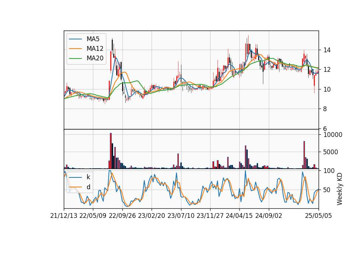Click the 23/07/10 date axis label
The image size is (354, 254).
tap(181, 216)
